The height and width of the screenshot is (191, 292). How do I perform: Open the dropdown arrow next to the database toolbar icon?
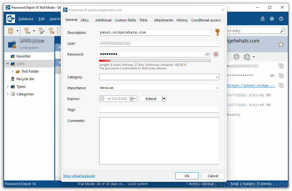click(x=17, y=31)
